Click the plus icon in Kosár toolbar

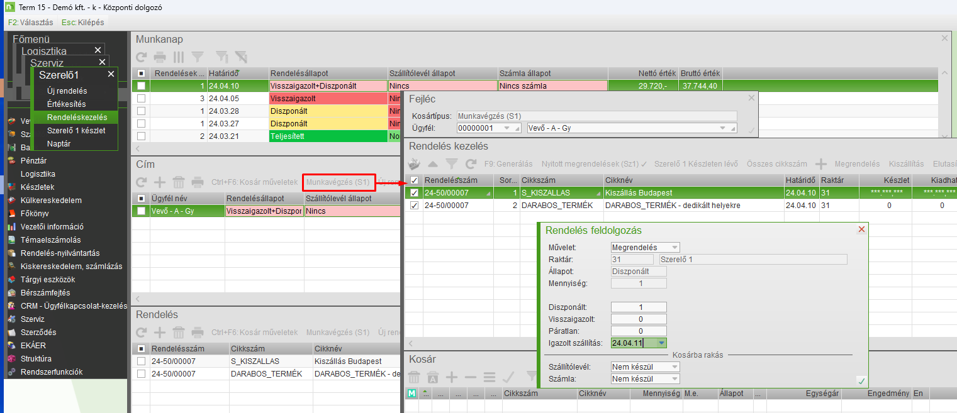[x=452, y=377]
